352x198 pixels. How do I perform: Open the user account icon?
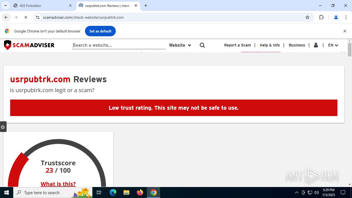tap(316, 45)
